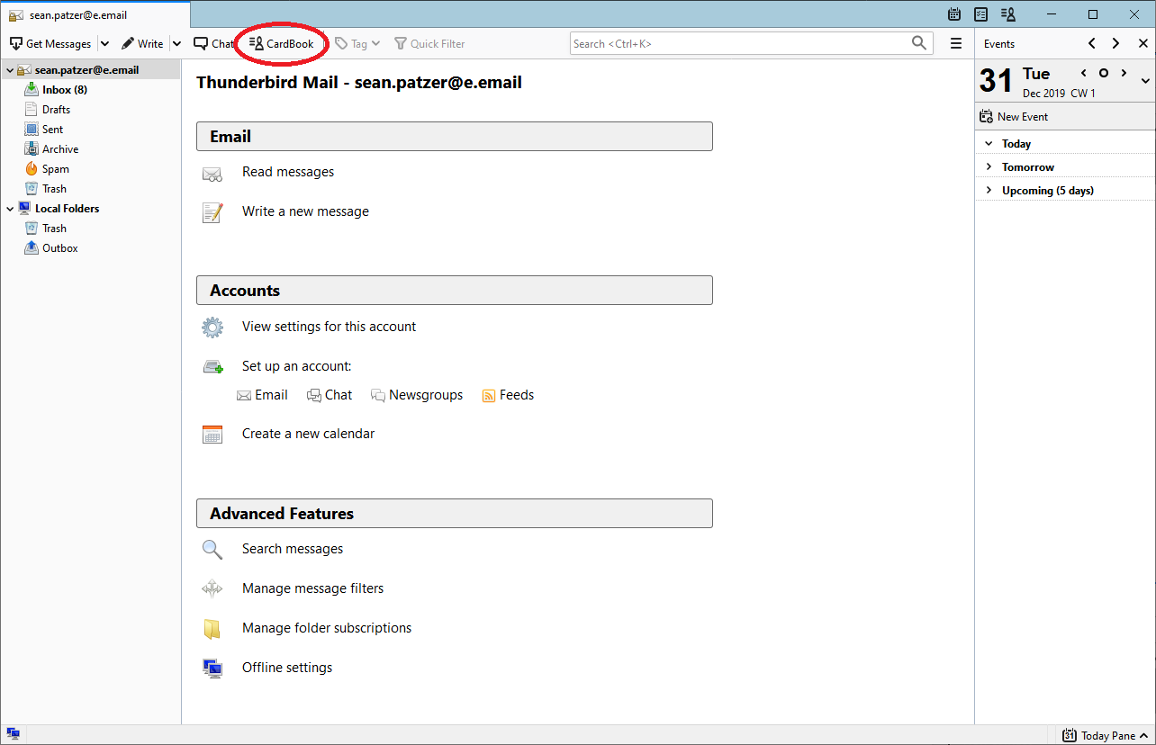Click the Write button
The height and width of the screenshot is (745, 1156).
(x=142, y=43)
